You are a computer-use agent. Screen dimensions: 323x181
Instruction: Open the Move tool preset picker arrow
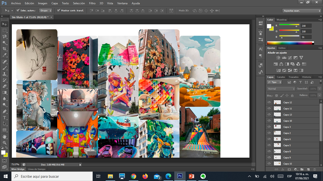click(12, 11)
